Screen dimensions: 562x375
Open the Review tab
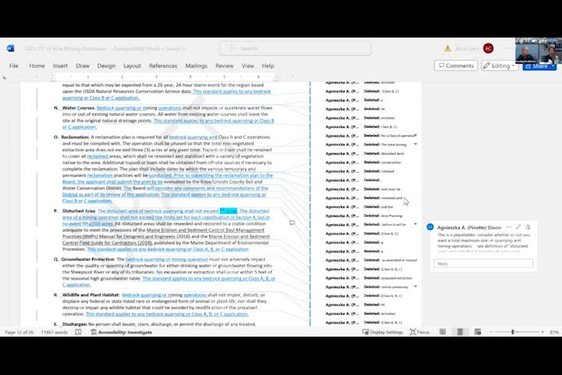coord(224,66)
